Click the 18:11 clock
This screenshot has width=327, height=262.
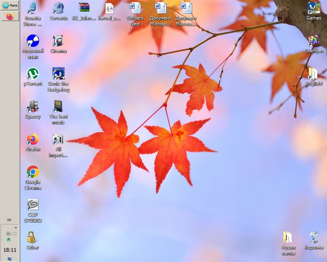(10, 250)
